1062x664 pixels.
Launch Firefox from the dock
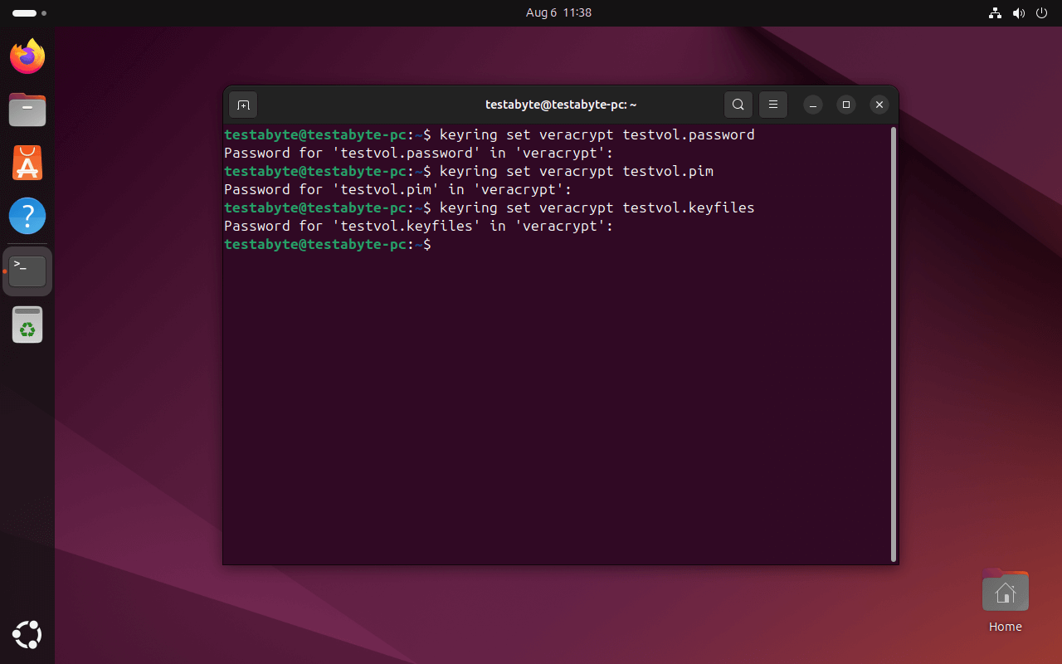[27, 56]
